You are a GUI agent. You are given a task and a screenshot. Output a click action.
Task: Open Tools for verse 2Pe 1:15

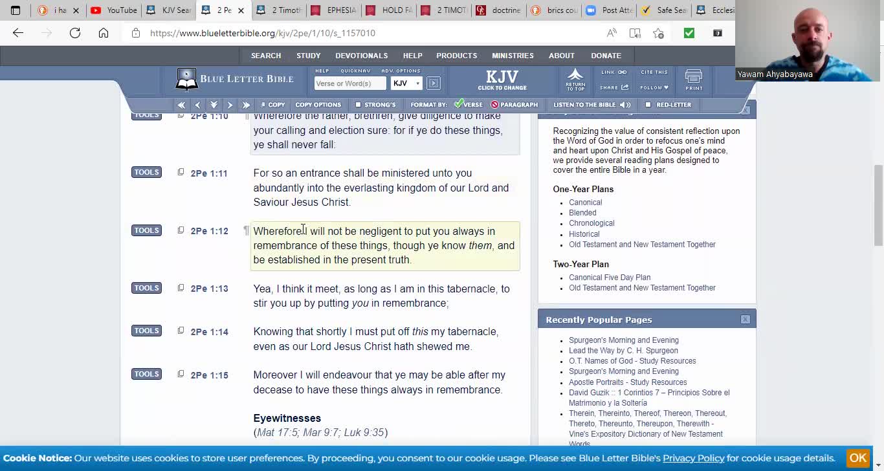pos(146,374)
